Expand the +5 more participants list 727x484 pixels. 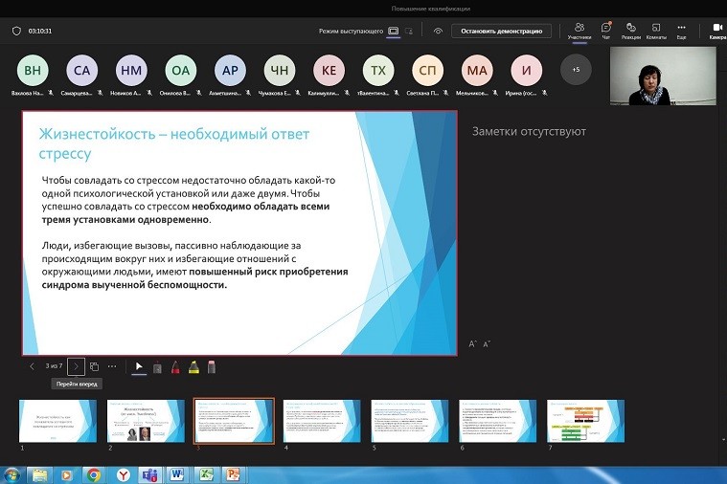[x=576, y=70]
